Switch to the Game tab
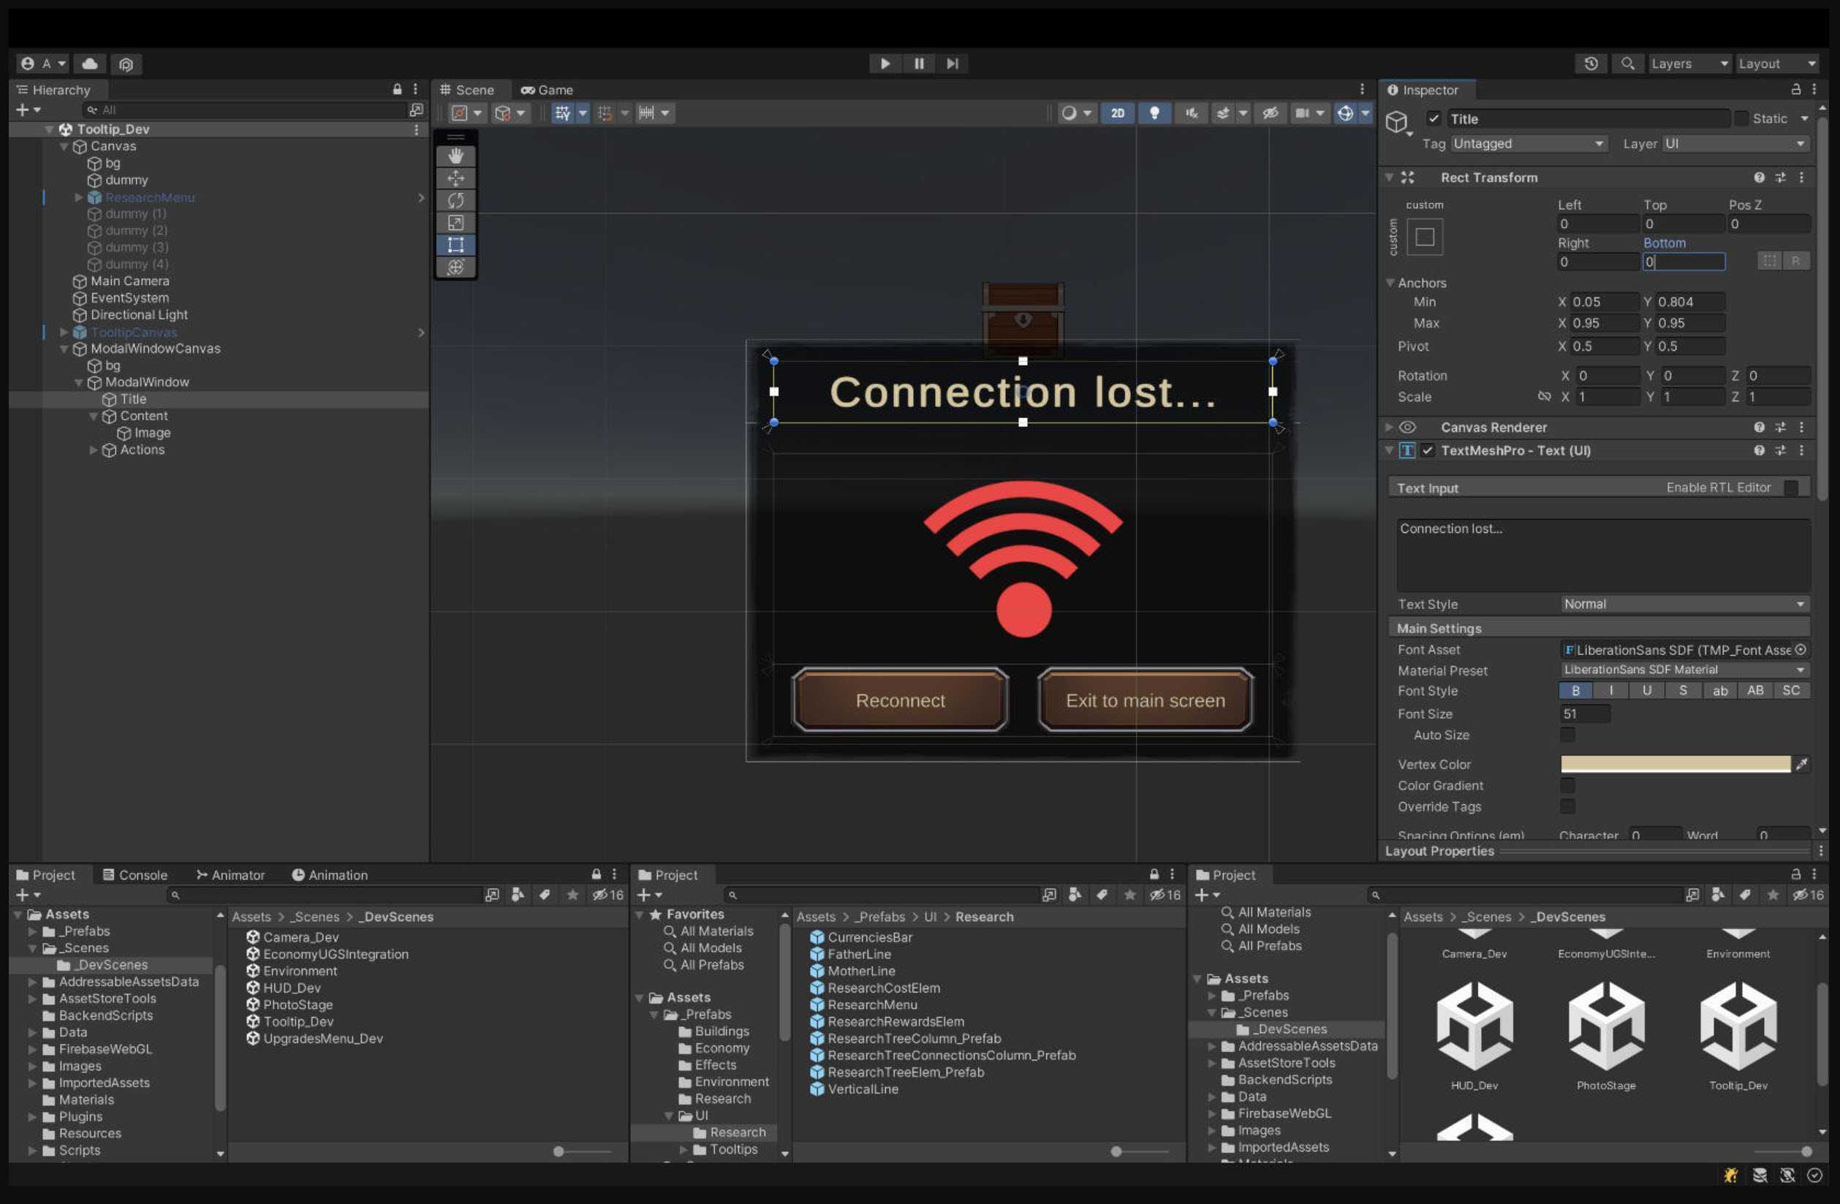The width and height of the screenshot is (1840, 1204). pyautogui.click(x=547, y=90)
